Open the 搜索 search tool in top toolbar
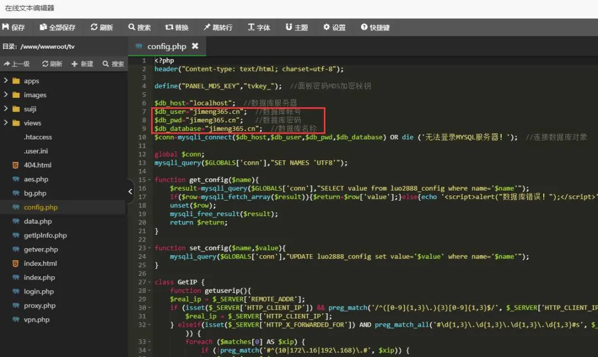Screen dimensions: 598x357 (x=140, y=28)
